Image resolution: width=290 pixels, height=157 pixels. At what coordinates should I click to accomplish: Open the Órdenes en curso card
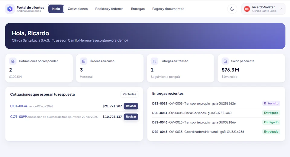coord(110,68)
